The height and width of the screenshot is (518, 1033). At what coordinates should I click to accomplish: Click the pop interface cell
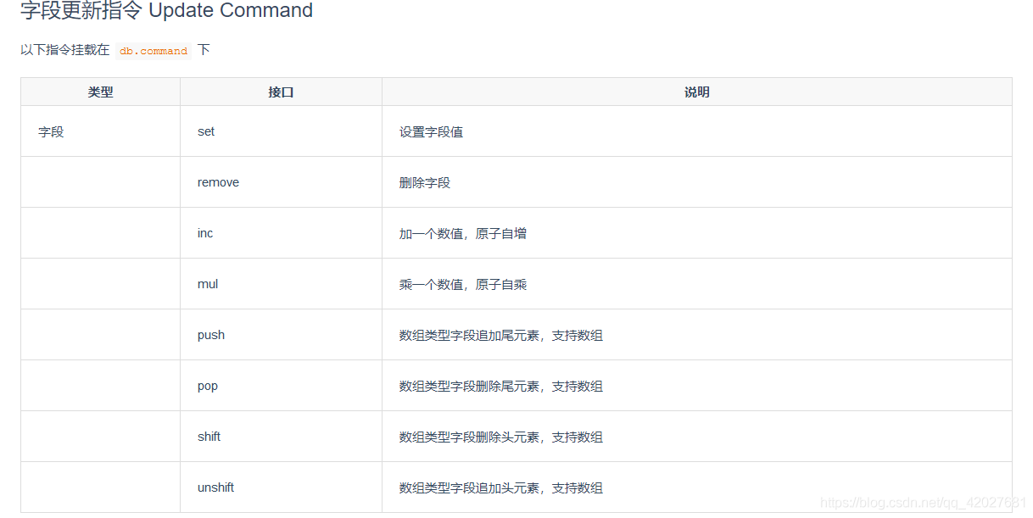coord(281,386)
